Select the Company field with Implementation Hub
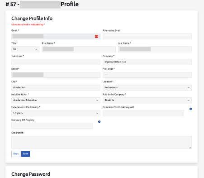The image size is (204, 178). pyautogui.click(x=147, y=62)
